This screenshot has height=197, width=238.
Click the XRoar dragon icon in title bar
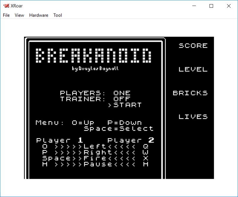tap(6, 6)
